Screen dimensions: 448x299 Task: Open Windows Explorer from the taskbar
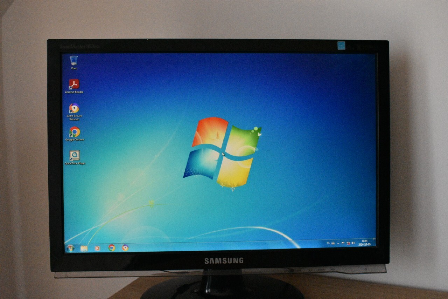pyautogui.click(x=84, y=248)
